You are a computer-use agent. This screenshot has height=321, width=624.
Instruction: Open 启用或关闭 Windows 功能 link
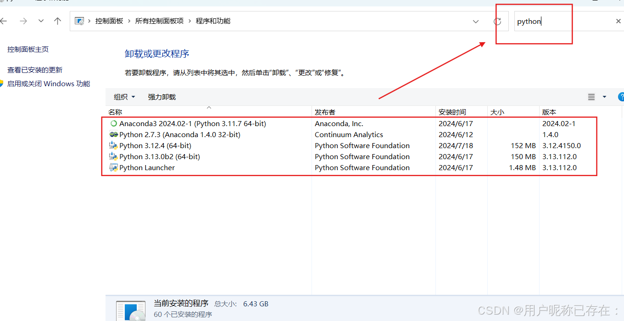(49, 84)
